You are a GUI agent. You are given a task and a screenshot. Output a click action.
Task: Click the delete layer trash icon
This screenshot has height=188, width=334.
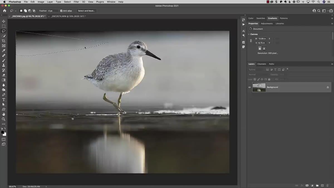click(328, 185)
